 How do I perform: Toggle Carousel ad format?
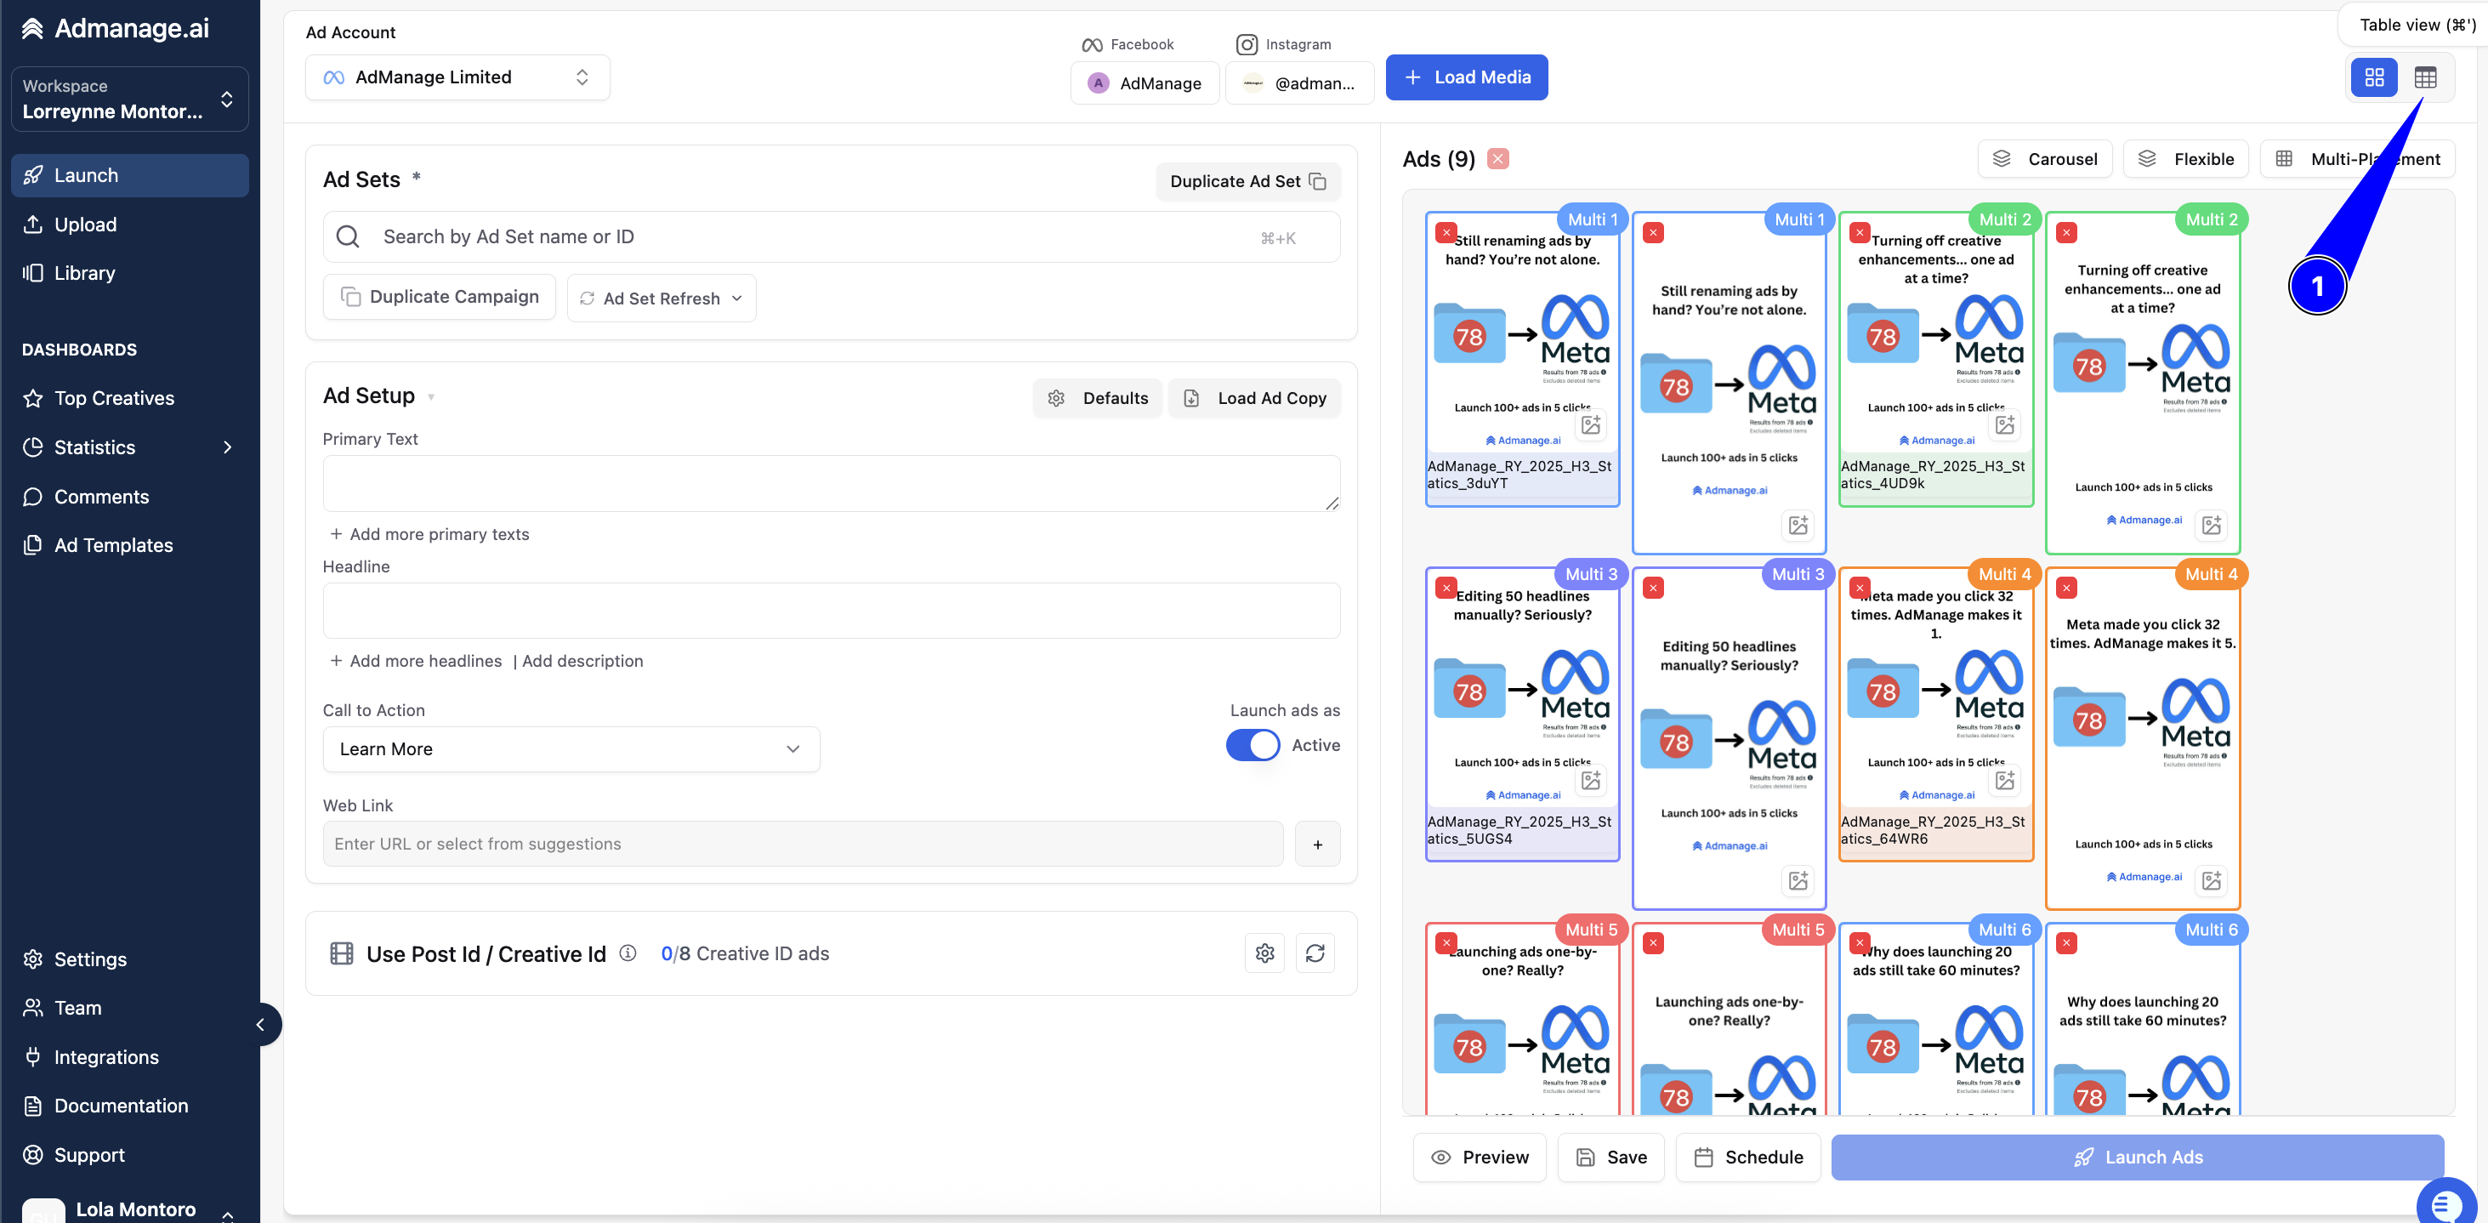coord(2046,159)
